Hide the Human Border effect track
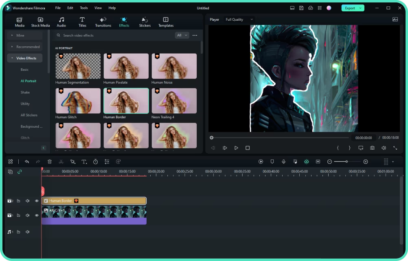The image size is (408, 261). point(37,201)
